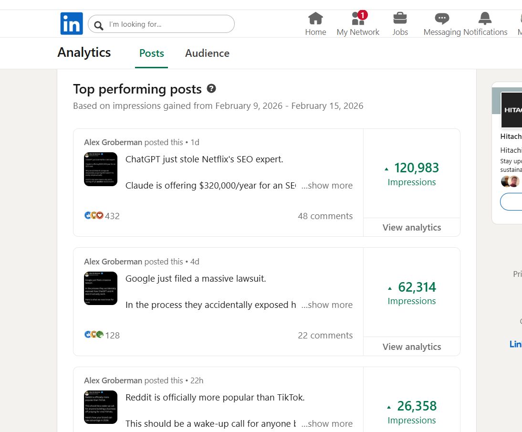Click the date range text February 9, 2026 - February 15, 2026

point(289,105)
